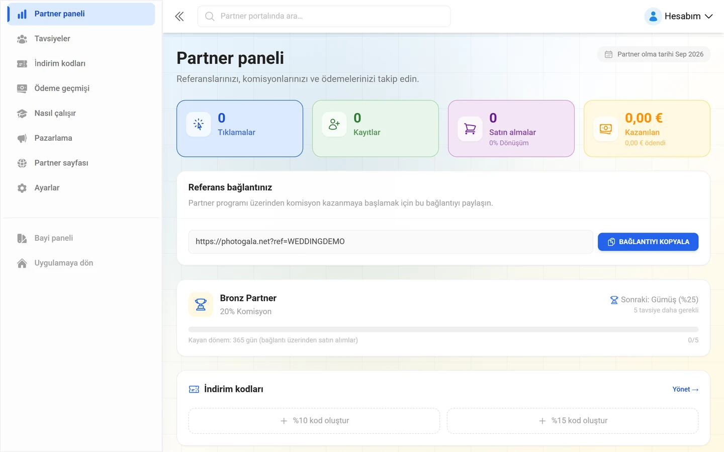Image resolution: width=724 pixels, height=452 pixels.
Task: Click the Tavsiyeler people icon
Action: [22, 39]
